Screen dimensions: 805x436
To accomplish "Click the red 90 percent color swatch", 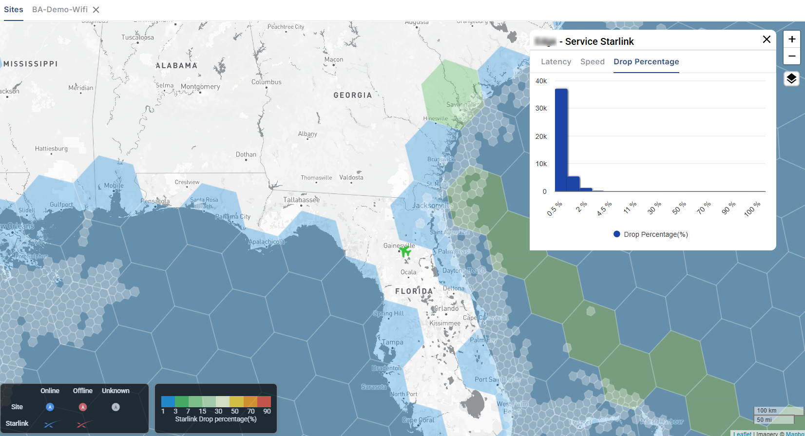I will pyautogui.click(x=264, y=401).
